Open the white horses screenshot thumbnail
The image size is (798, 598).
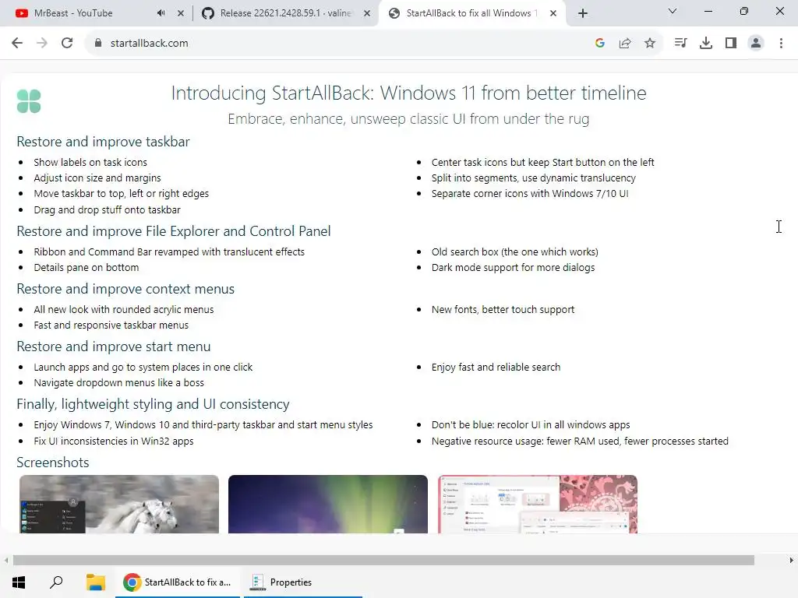119,504
